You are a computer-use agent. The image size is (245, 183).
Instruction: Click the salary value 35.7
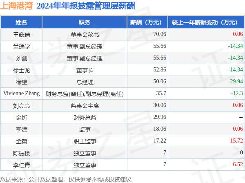(161, 93)
